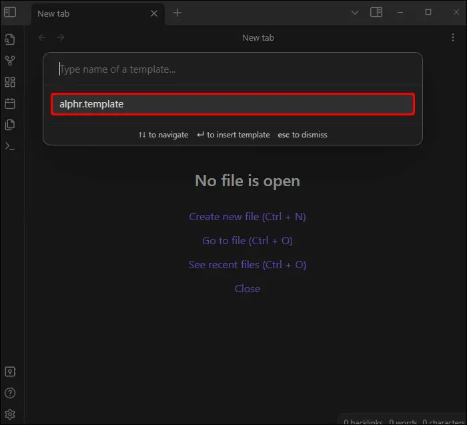Click Create new file link
467x425 pixels.
pyautogui.click(x=248, y=217)
